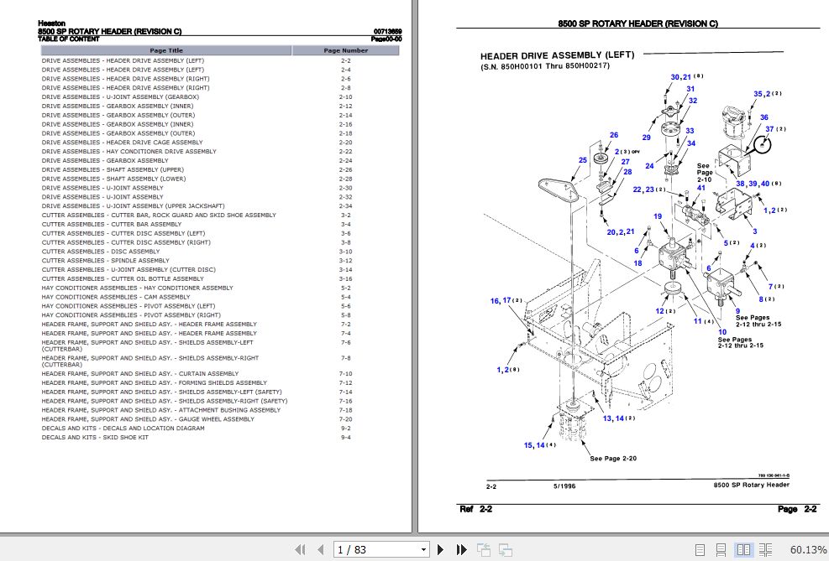
Task: Select two-page facing view
Action: point(743,549)
